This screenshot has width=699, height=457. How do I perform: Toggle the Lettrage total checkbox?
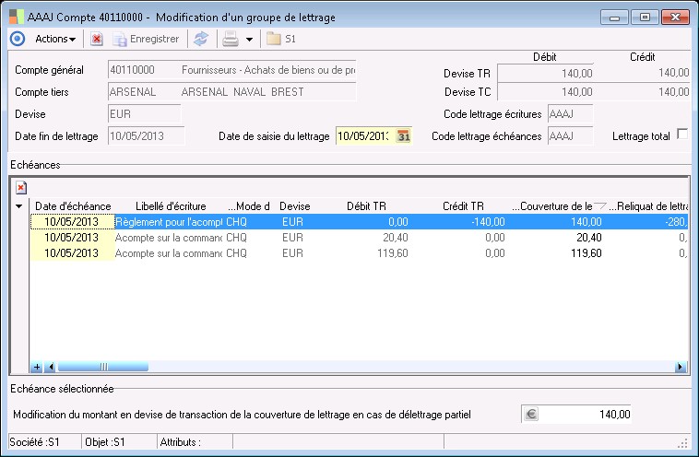coord(682,135)
